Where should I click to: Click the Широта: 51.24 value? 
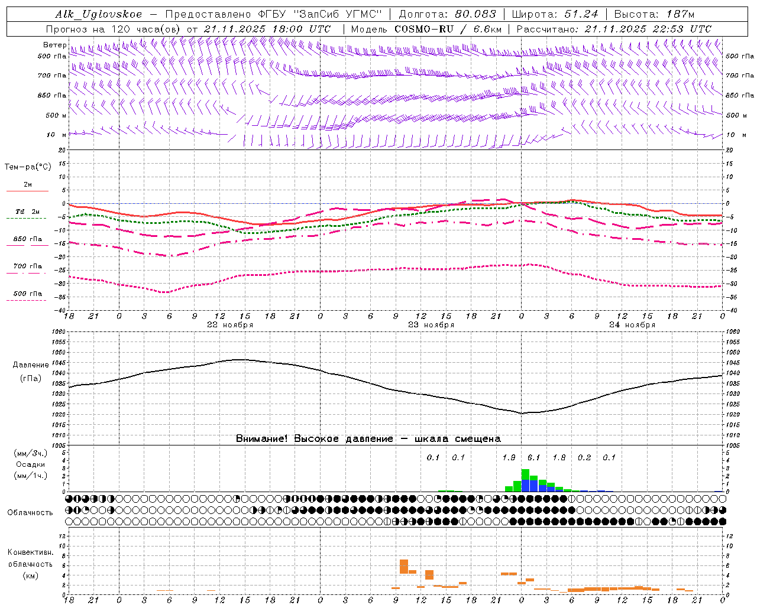click(x=555, y=14)
